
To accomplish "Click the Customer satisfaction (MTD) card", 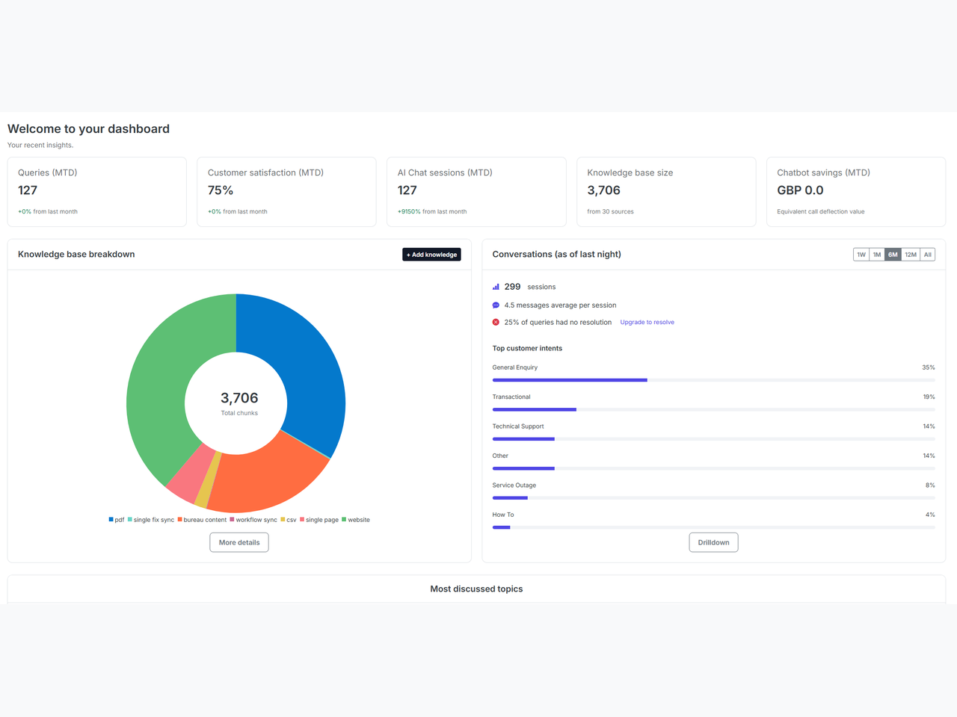I will coord(286,192).
